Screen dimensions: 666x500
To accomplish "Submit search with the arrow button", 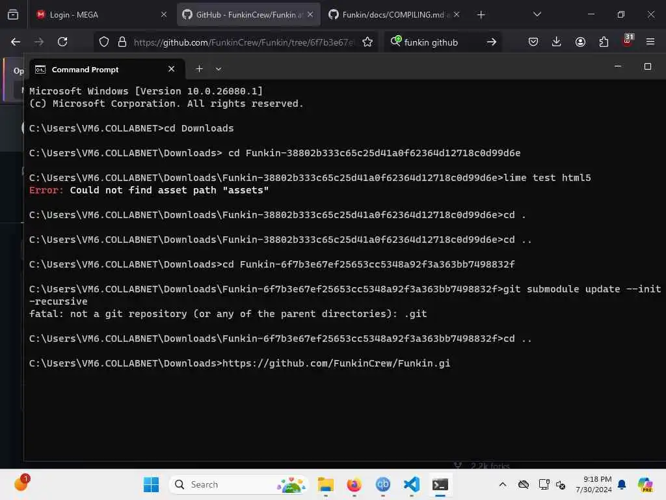I will pyautogui.click(x=492, y=42).
